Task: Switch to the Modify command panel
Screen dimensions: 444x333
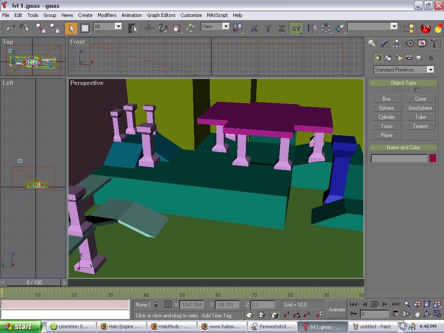Action: (x=384, y=43)
